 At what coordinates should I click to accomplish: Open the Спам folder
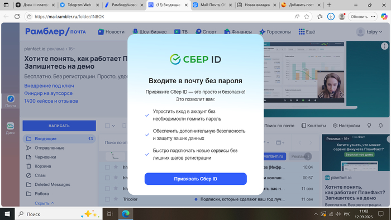coord(59,175)
